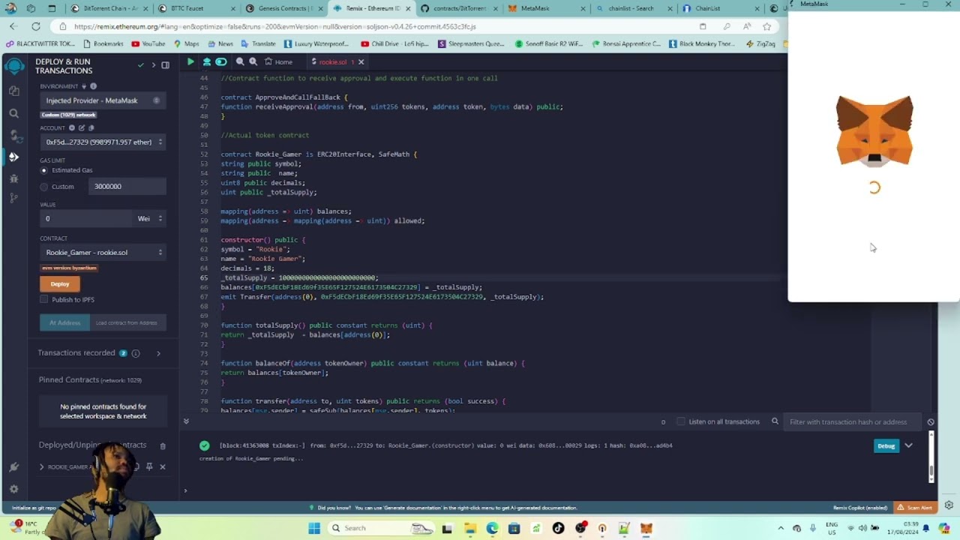Open Remix settings gear in sidebar

[x=13, y=489]
